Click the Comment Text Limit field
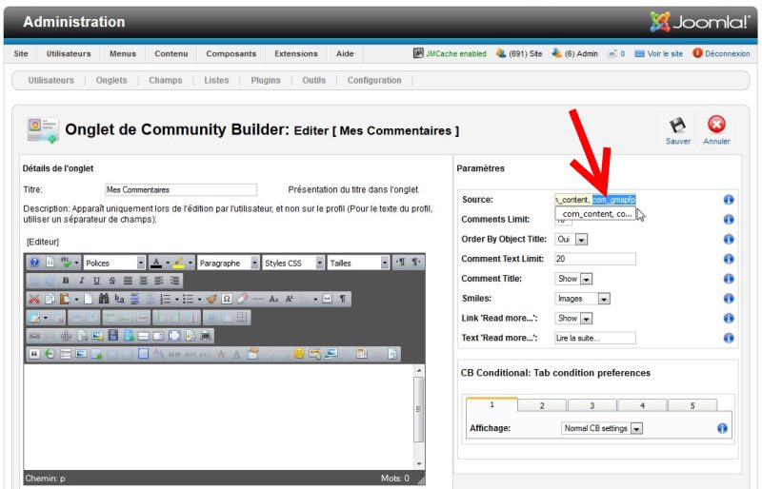This screenshot has height=489, width=762. [594, 259]
